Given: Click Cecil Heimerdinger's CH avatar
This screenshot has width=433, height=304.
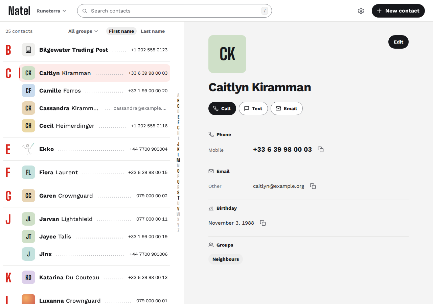Looking at the screenshot, I should pos(28,126).
